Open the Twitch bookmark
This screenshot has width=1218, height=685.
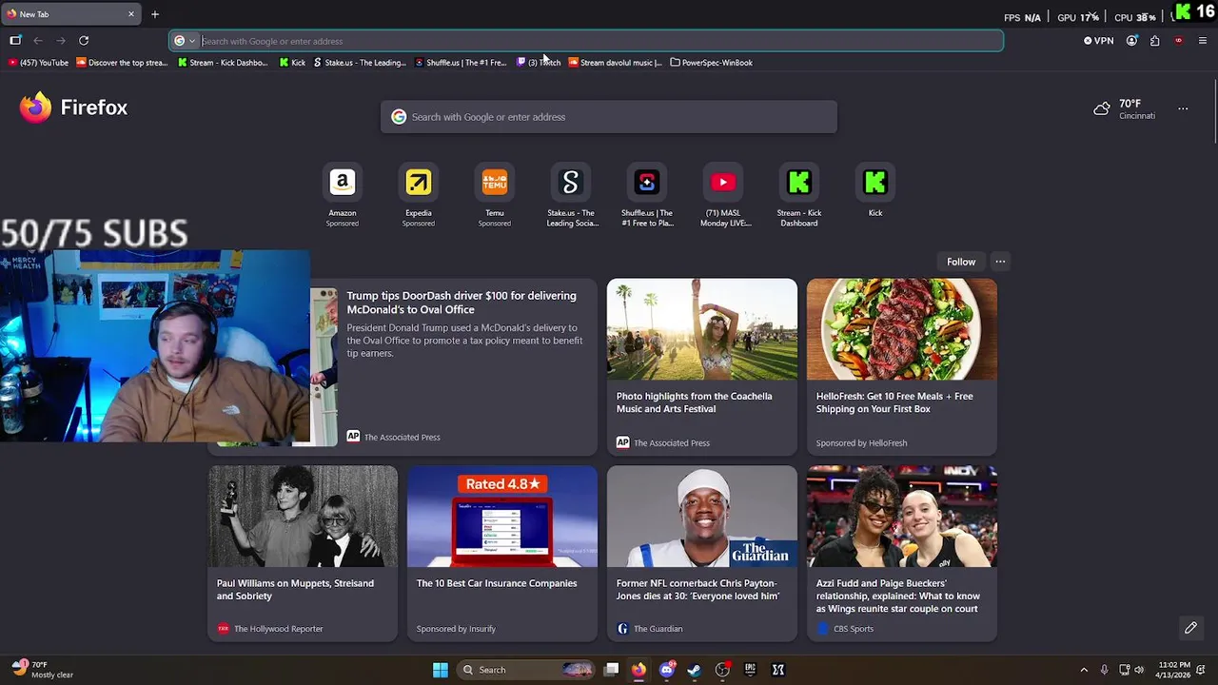[539, 63]
